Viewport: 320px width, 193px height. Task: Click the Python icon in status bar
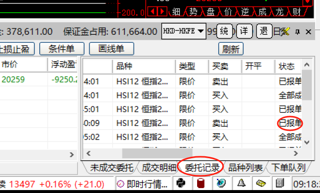[x=181, y=183]
